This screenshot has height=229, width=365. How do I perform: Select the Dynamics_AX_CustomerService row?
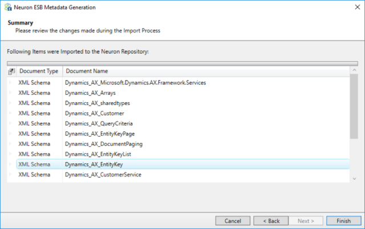point(183,174)
